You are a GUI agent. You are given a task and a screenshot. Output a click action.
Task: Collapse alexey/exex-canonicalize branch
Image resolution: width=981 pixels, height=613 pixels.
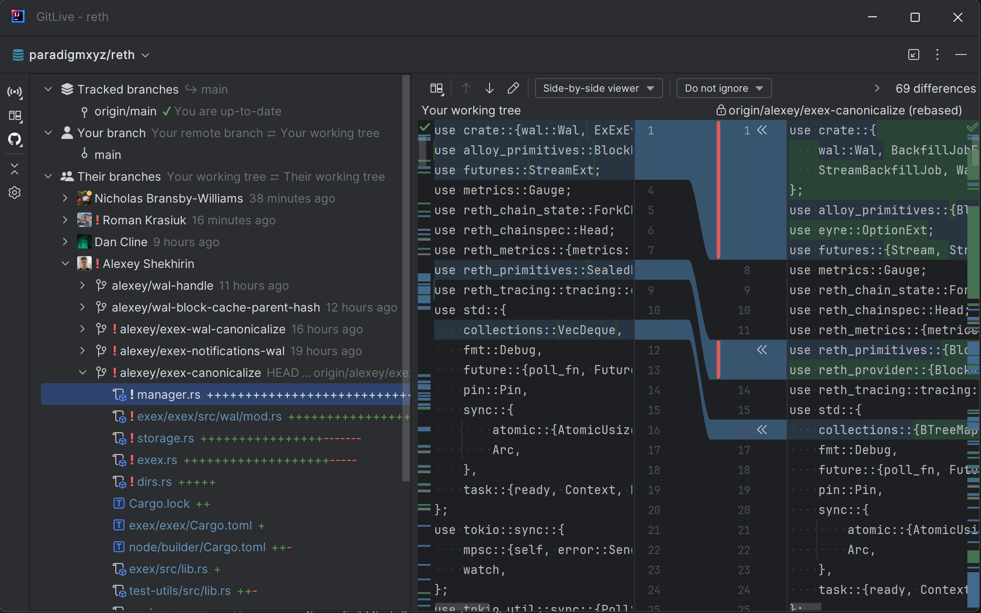pyautogui.click(x=82, y=373)
